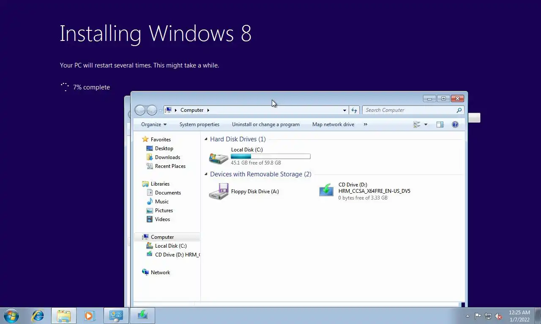The width and height of the screenshot is (541, 324).
Task: Click the Libraries folder icon
Action: pos(145,184)
